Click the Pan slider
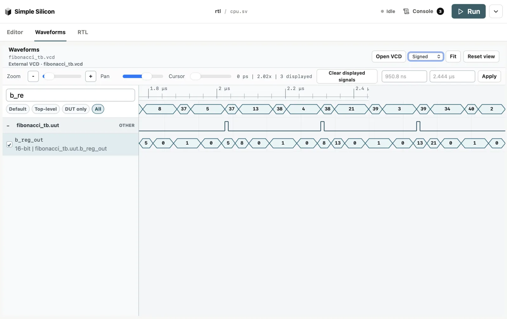 (x=143, y=76)
